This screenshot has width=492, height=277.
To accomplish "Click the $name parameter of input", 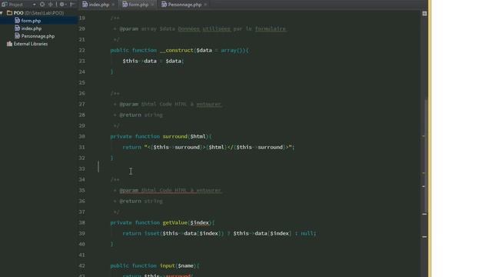I will [186, 265].
